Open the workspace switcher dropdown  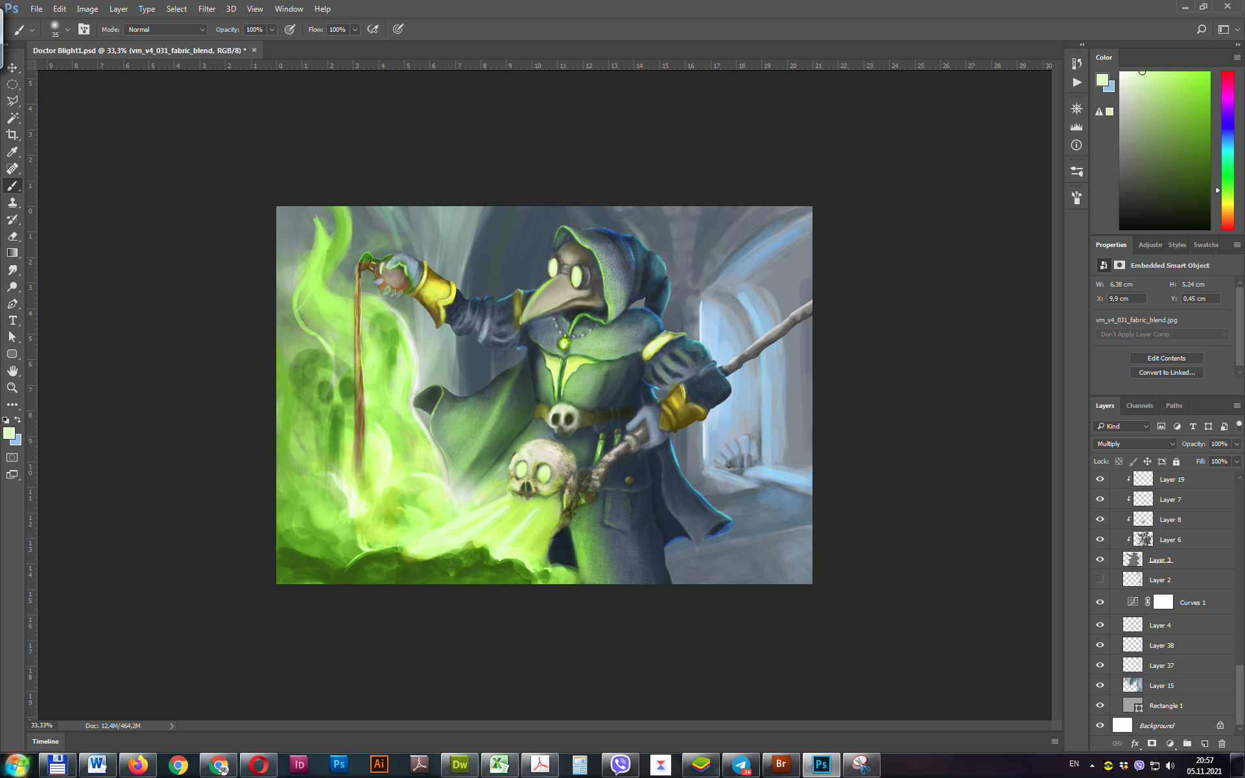click(x=1228, y=29)
